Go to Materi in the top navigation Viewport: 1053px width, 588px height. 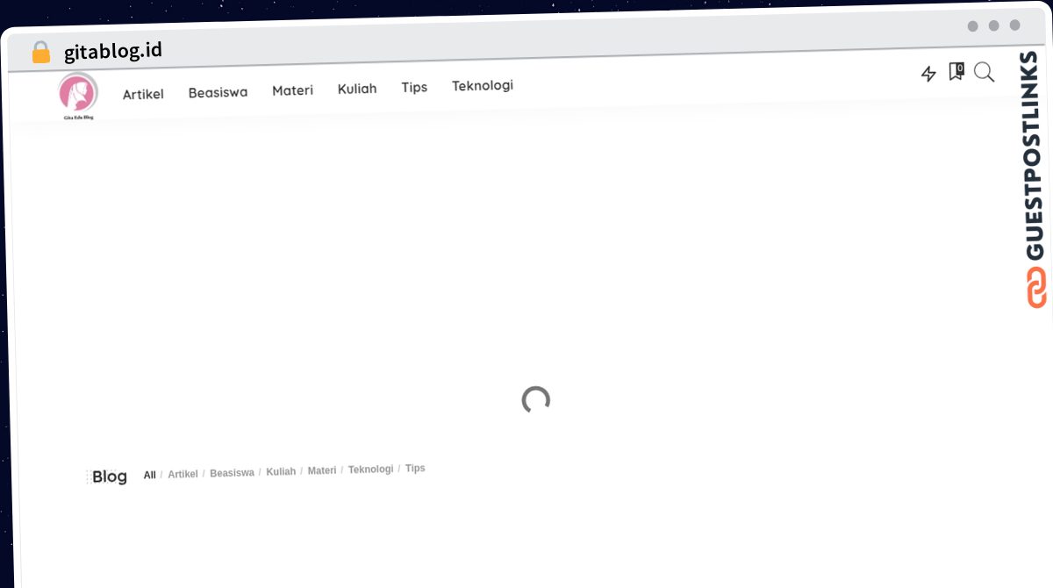tap(292, 90)
